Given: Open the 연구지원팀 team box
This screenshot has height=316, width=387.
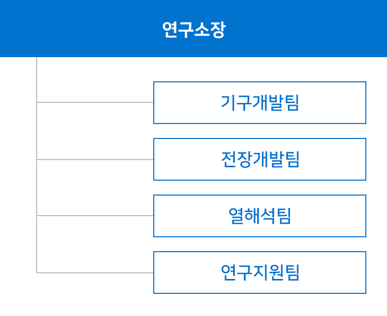Looking at the screenshot, I should pyautogui.click(x=260, y=272).
